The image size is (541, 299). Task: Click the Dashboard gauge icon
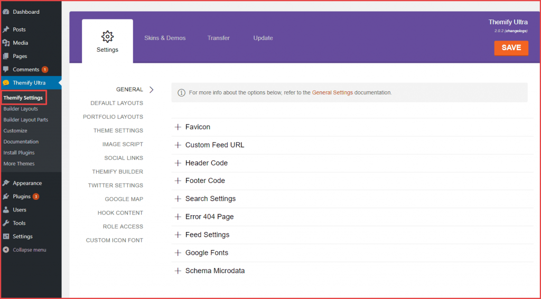pyautogui.click(x=6, y=12)
